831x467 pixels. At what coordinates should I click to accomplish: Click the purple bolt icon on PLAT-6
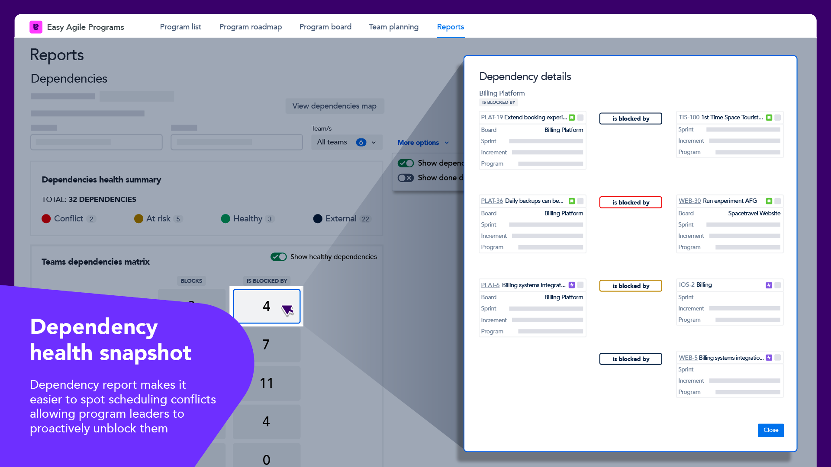572,285
